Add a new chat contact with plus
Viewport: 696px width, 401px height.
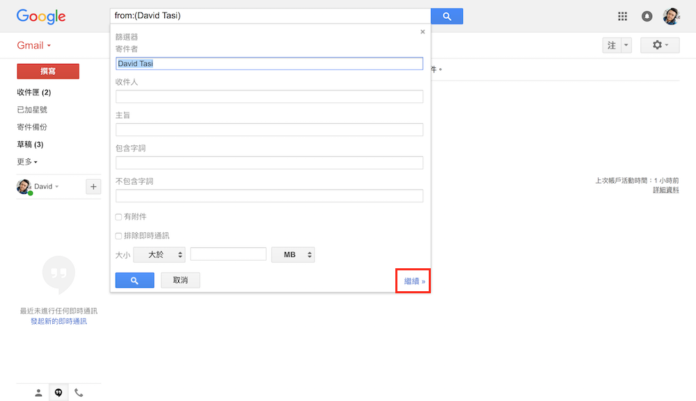click(93, 186)
